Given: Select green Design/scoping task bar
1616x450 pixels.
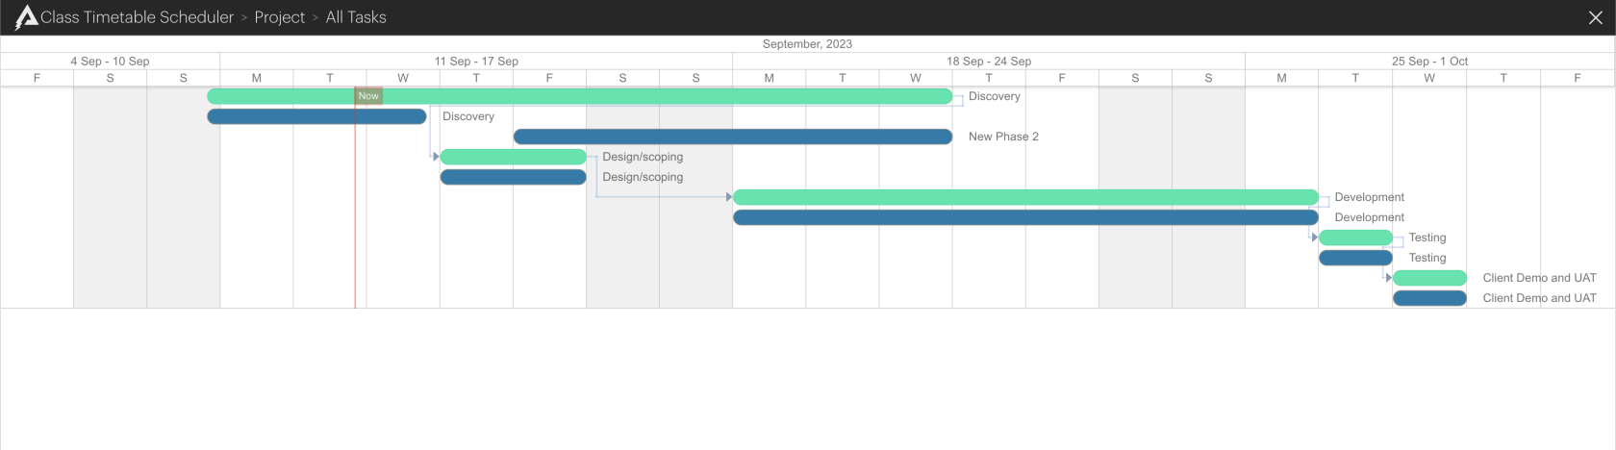Looking at the screenshot, I should point(514,157).
